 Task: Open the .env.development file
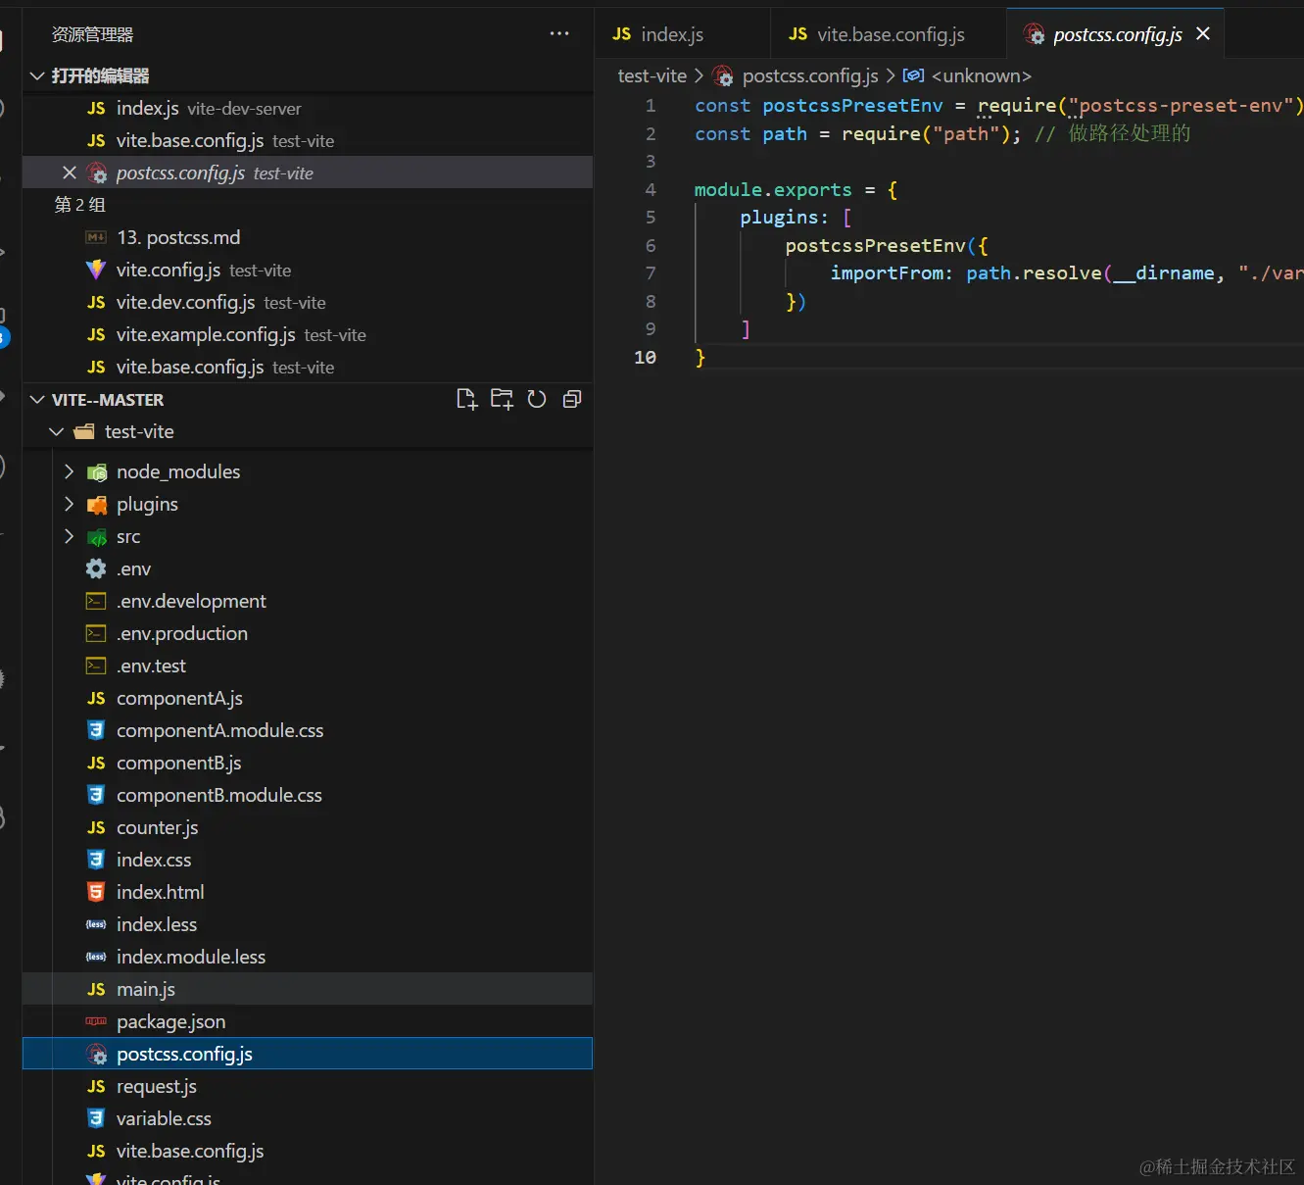tap(308, 601)
